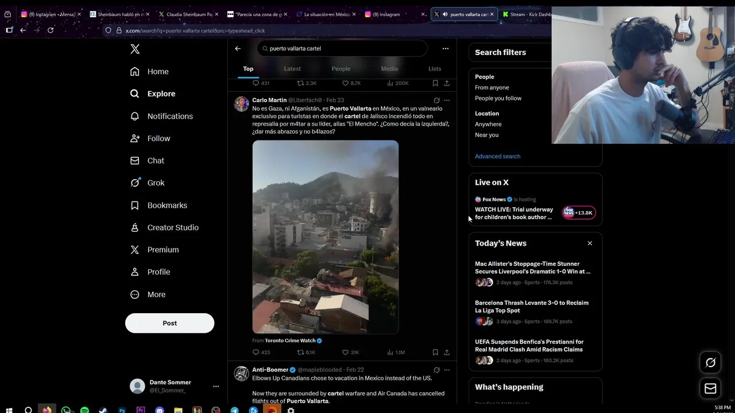Image resolution: width=735 pixels, height=413 pixels.
Task: Select Location filter Anywhere
Action: coord(488,124)
